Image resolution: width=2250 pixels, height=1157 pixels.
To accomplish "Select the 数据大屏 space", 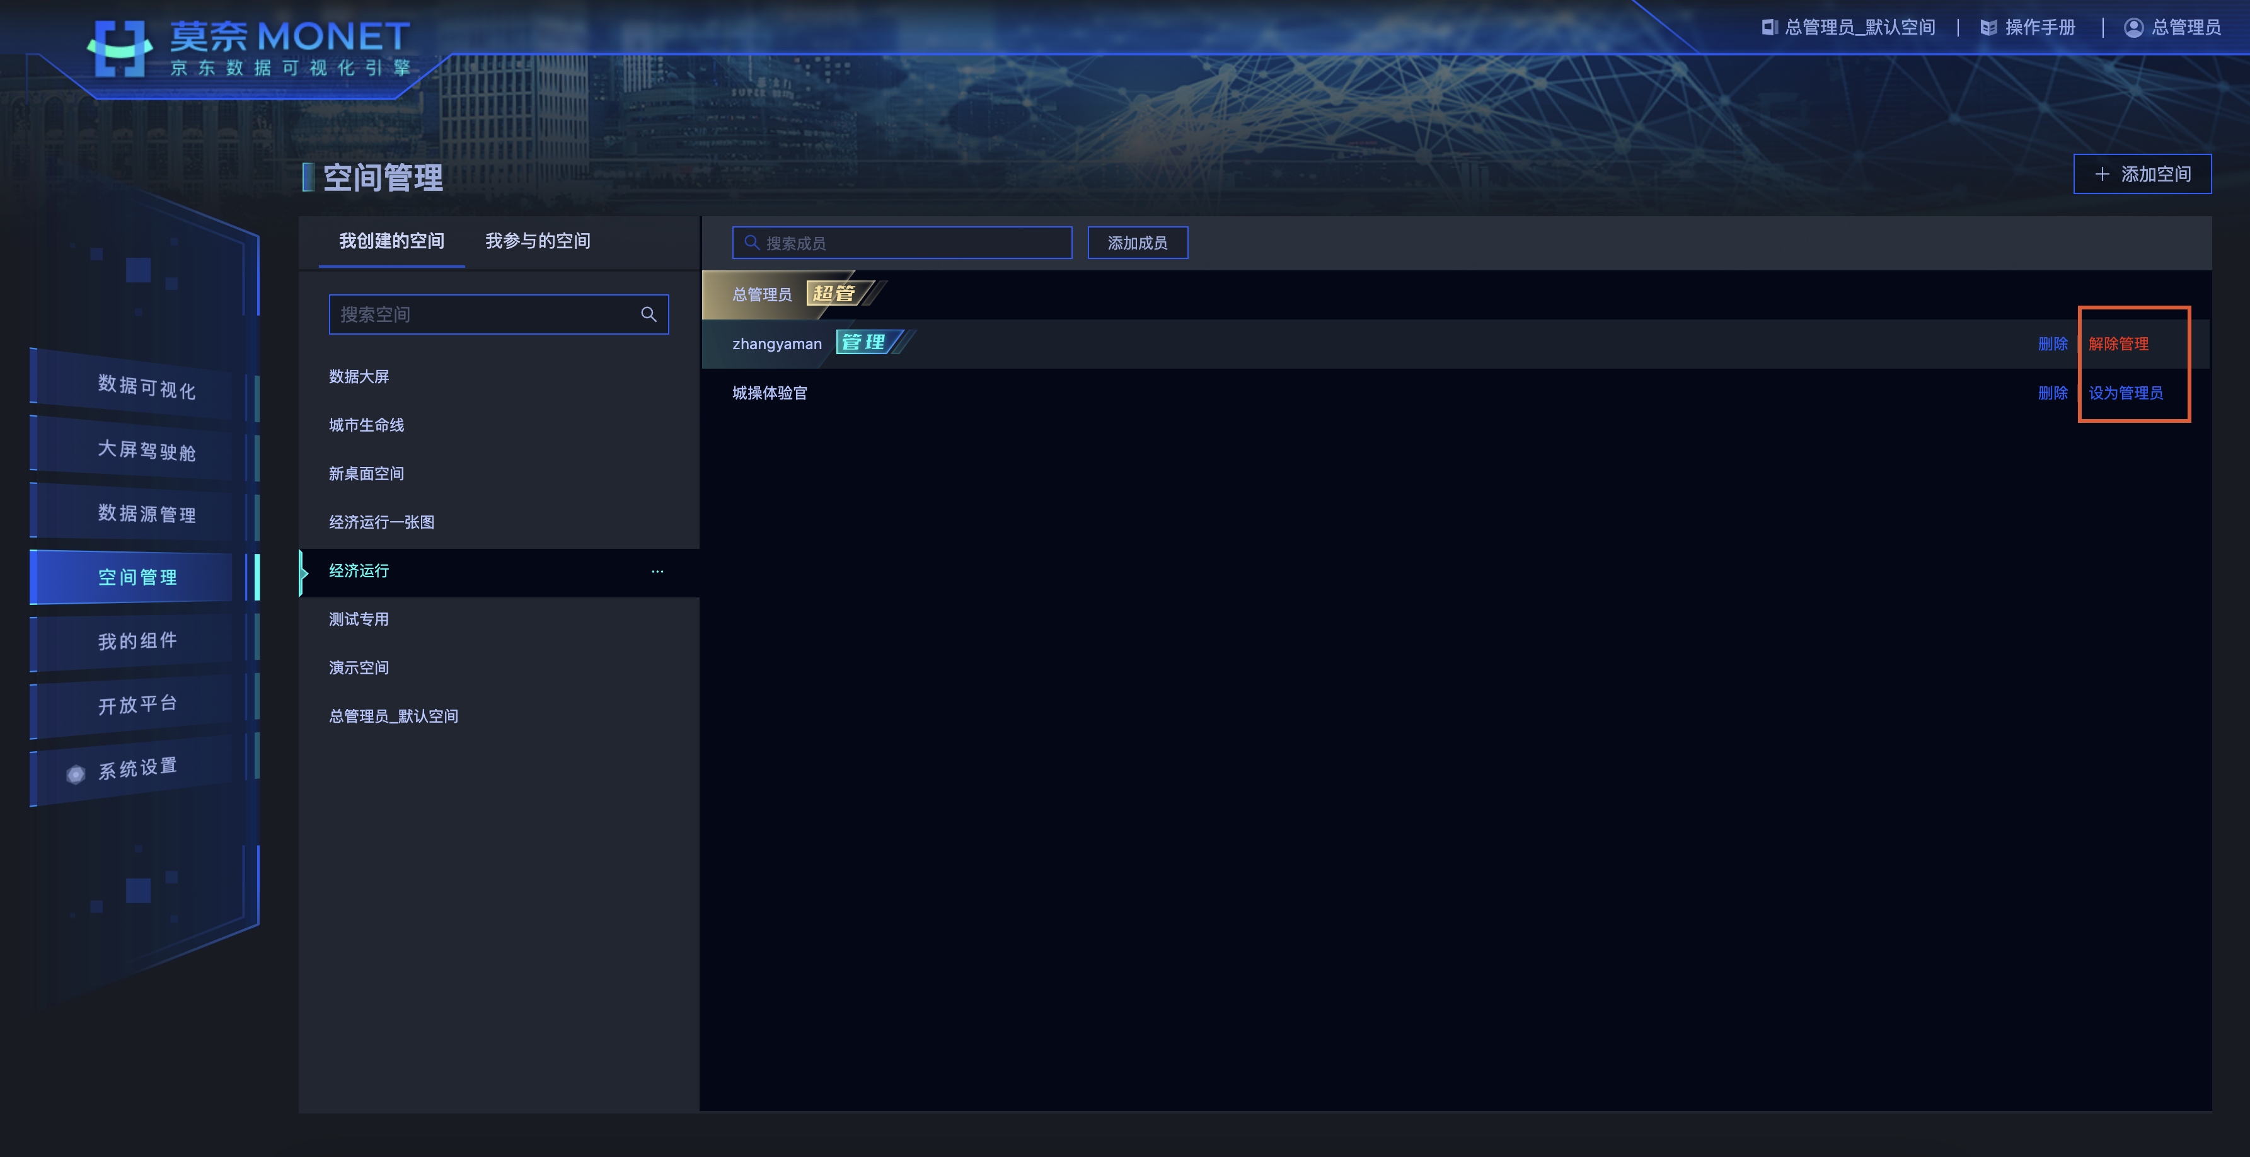I will point(500,376).
